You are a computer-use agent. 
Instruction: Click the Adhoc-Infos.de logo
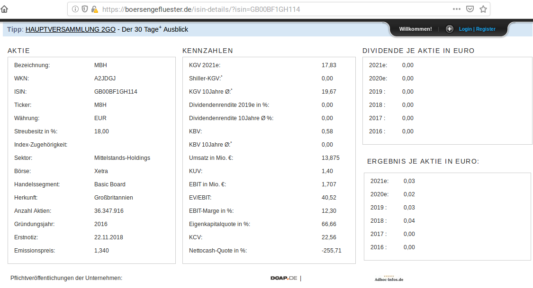(389, 280)
